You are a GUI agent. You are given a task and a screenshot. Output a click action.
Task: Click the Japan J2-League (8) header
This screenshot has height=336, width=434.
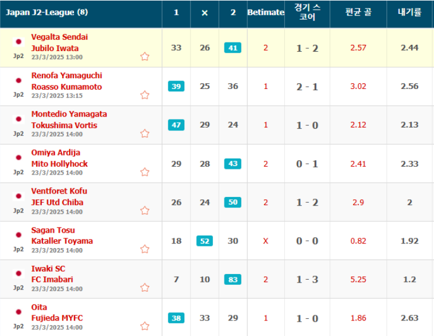pyautogui.click(x=46, y=12)
